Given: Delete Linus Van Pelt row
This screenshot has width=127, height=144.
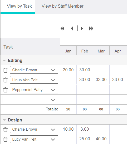Looking at the screenshot, I should (5, 80).
